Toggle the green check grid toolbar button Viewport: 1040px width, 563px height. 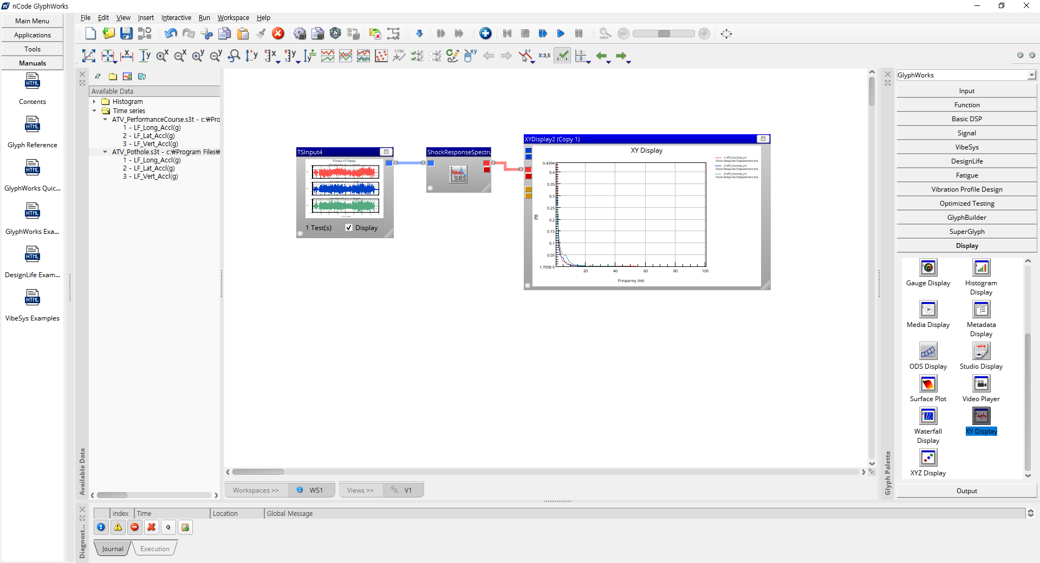click(x=562, y=56)
